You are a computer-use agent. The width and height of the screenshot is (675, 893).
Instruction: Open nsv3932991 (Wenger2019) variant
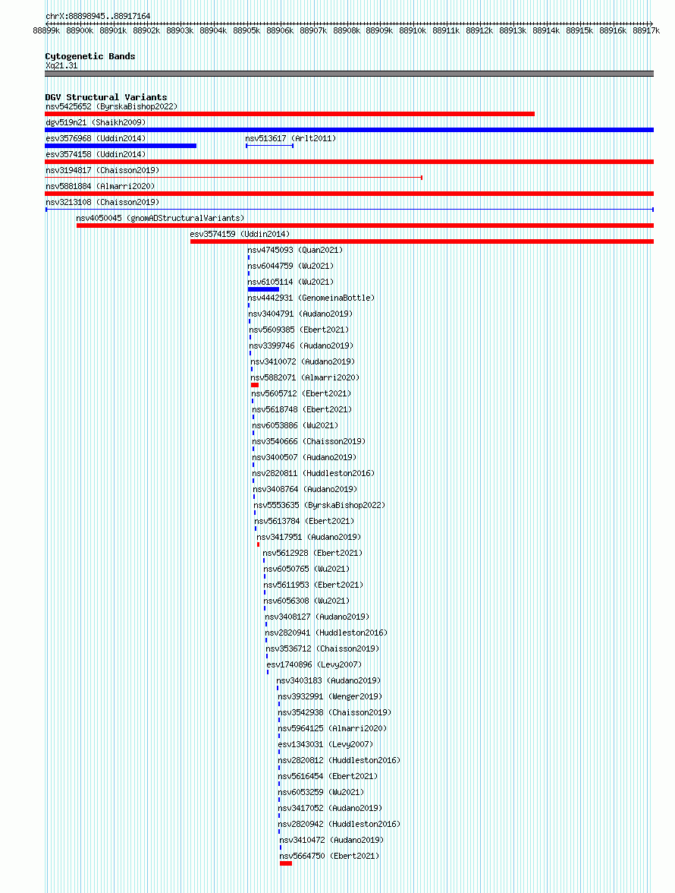330,696
